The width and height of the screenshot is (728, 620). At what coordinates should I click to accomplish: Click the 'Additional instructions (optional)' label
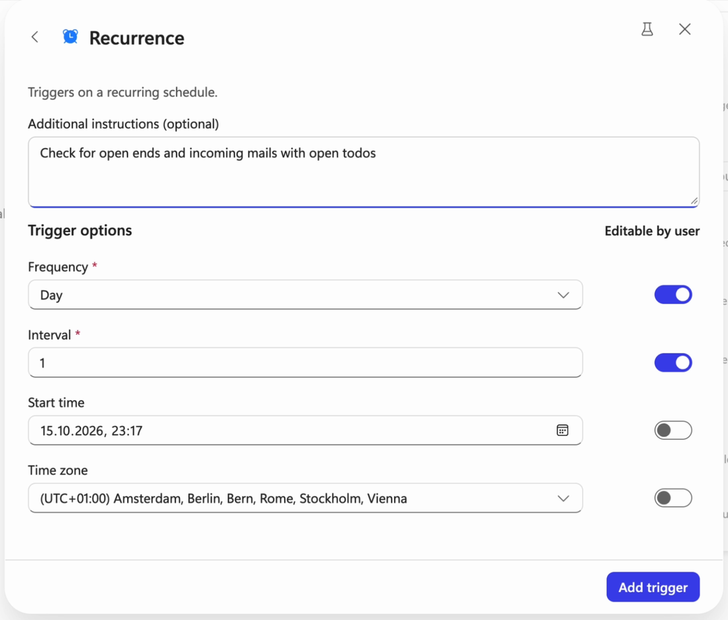point(124,124)
